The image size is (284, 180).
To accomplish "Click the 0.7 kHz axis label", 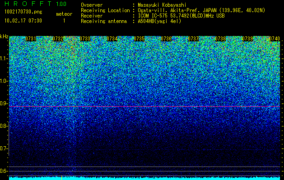I will tap(4, 148).
